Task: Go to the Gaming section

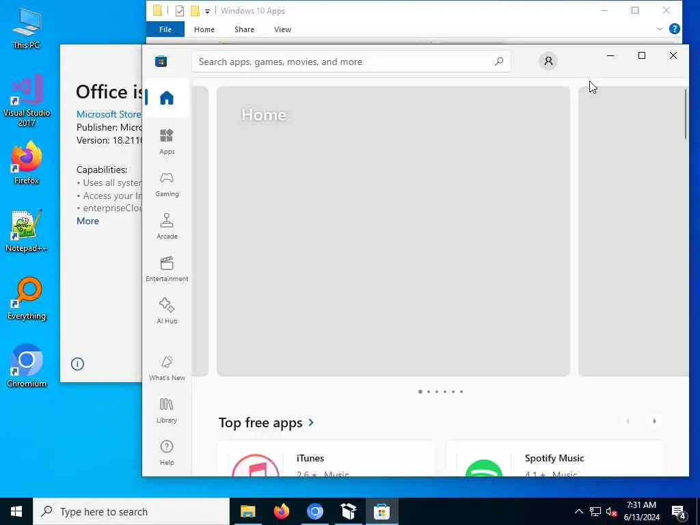Action: [167, 184]
